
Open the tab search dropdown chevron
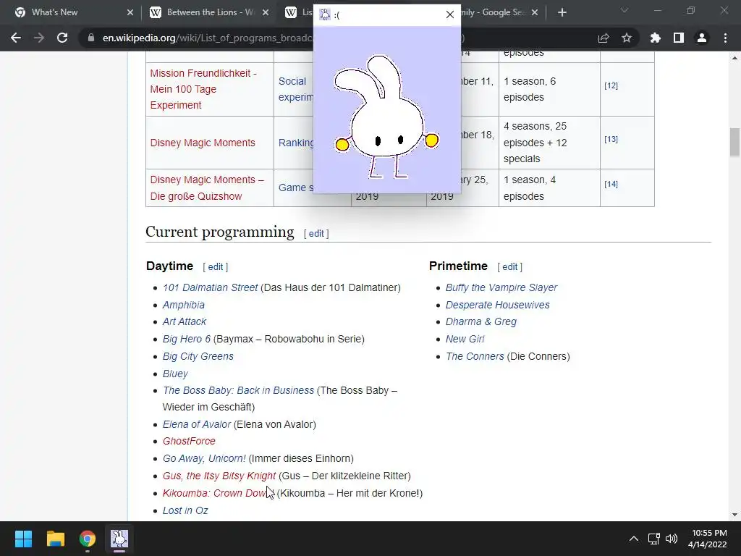pos(624,10)
